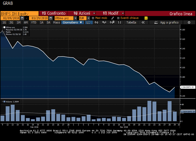Select the line chart type icon

click(89, 23)
